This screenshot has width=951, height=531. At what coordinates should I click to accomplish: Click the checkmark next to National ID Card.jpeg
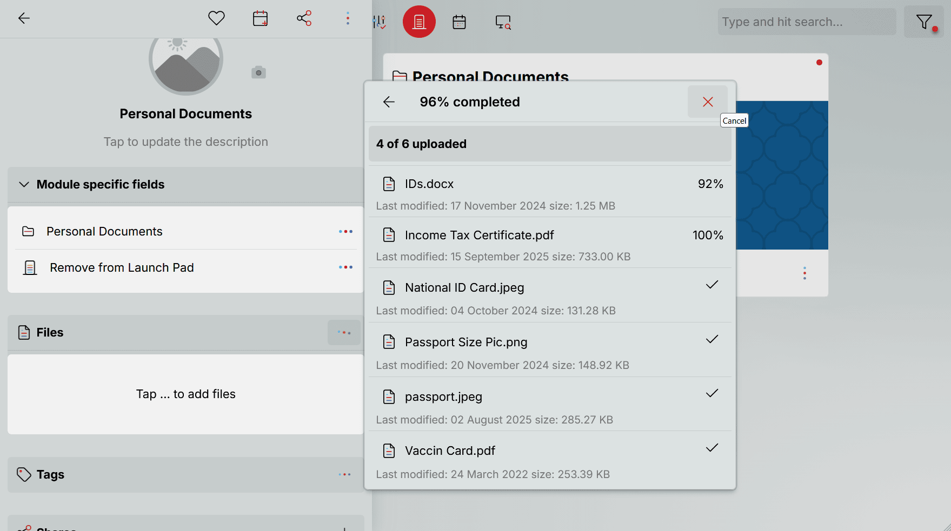click(712, 285)
